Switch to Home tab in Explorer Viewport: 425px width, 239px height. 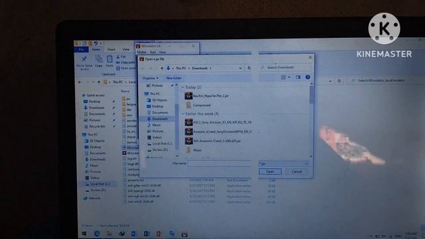(x=96, y=50)
